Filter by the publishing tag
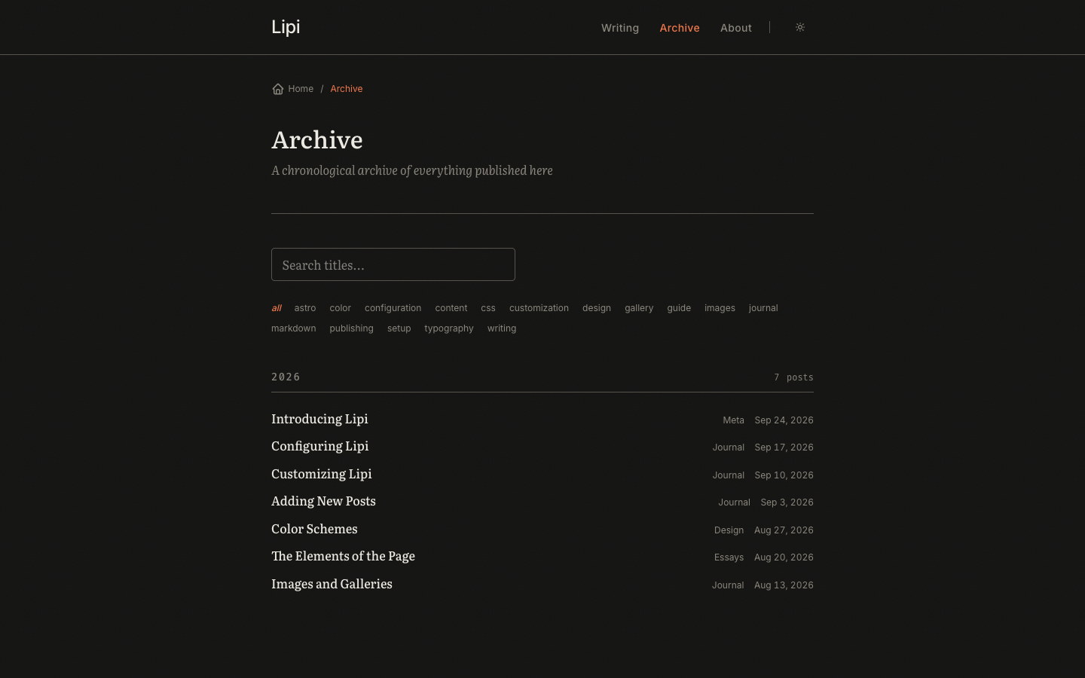 (351, 328)
